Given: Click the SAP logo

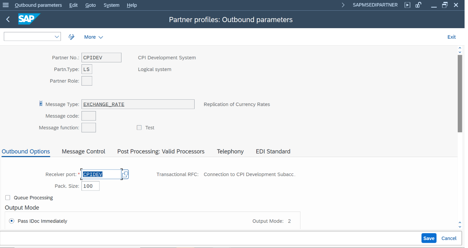Looking at the screenshot, I should tap(28, 19).
